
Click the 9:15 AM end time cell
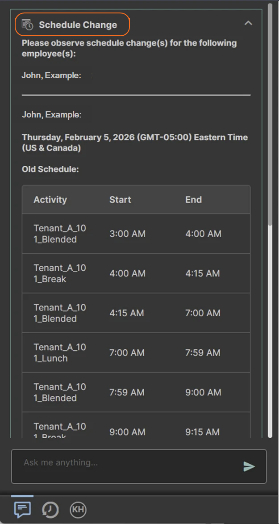[203, 432]
